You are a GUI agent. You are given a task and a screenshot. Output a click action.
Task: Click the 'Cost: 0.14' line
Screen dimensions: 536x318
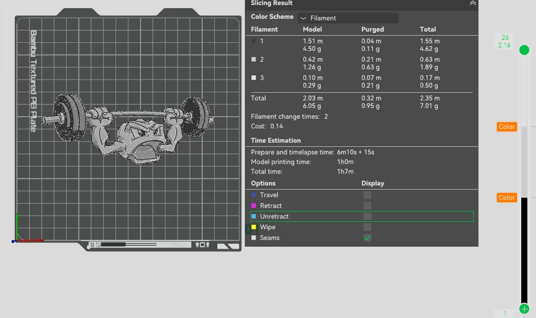[267, 126]
